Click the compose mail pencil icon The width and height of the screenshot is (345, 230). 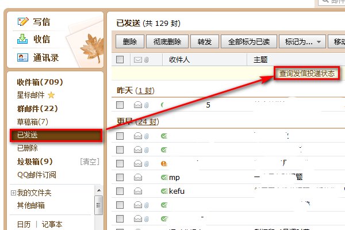pos(23,22)
